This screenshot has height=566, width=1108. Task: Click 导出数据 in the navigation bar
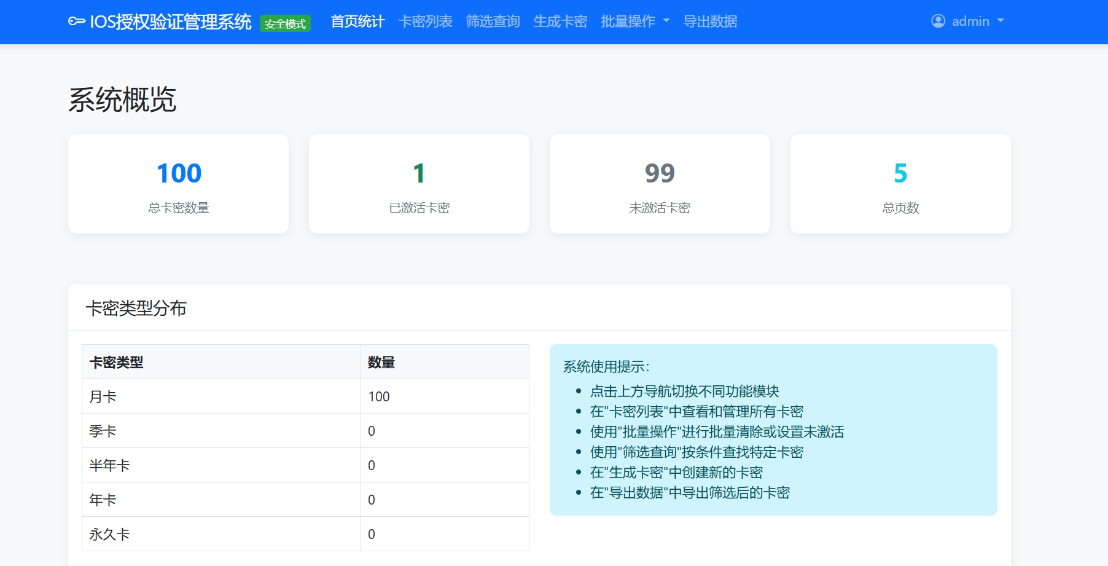pyautogui.click(x=710, y=22)
